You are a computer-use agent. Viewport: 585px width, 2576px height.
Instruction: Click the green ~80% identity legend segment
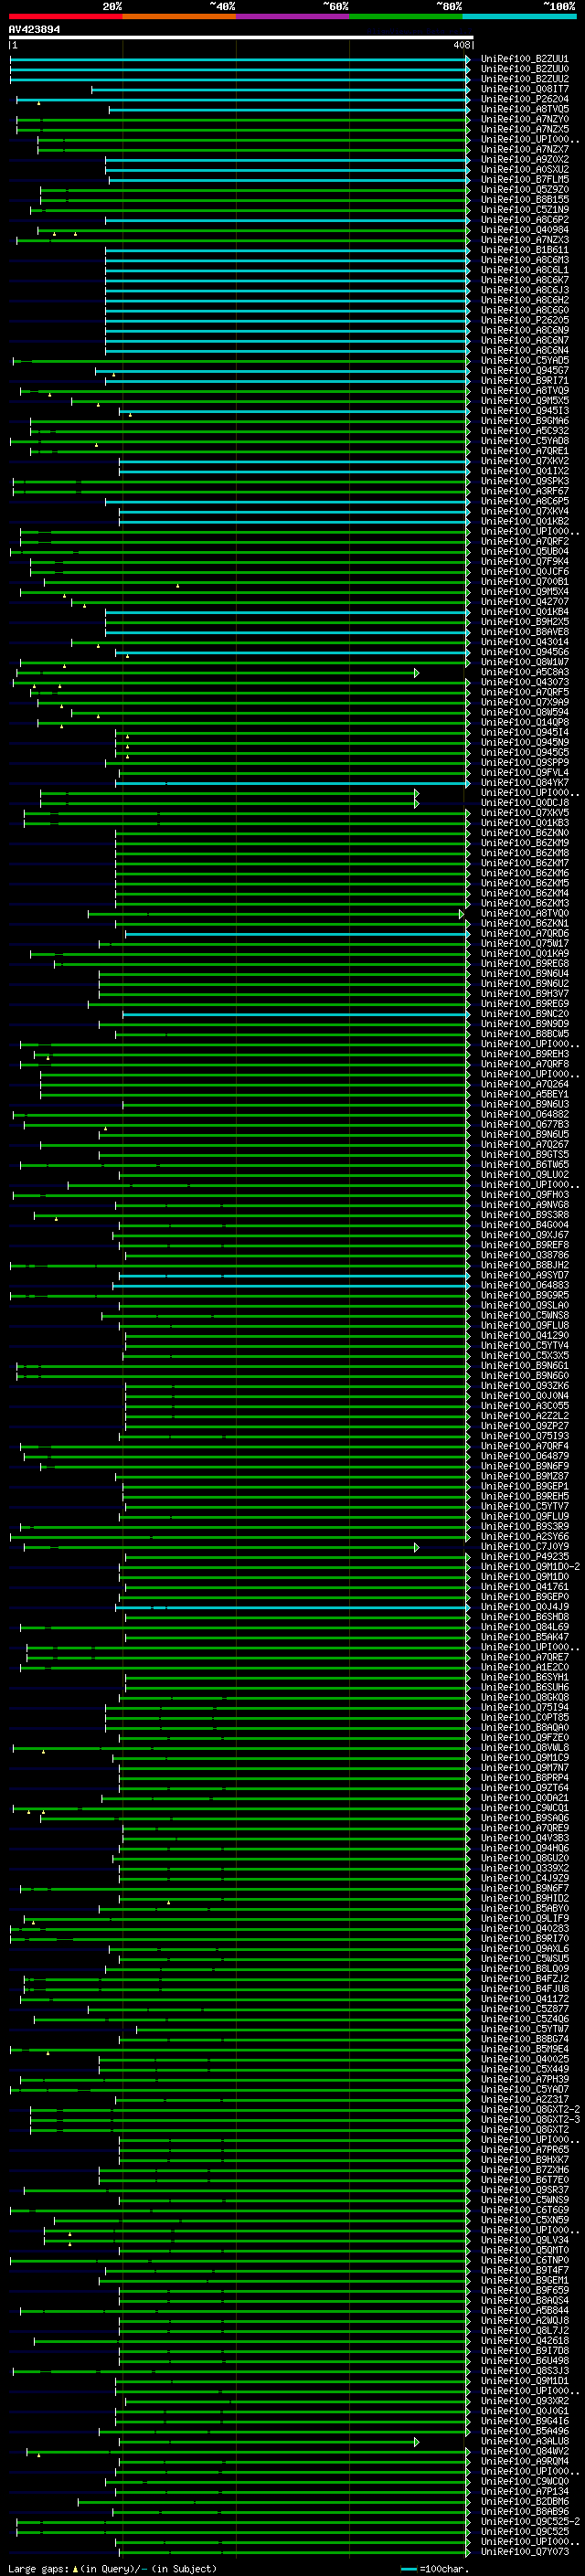pos(406,16)
